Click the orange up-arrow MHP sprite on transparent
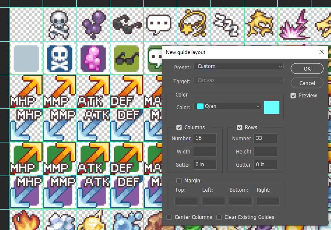This screenshot has height=230, width=331. coord(26,92)
